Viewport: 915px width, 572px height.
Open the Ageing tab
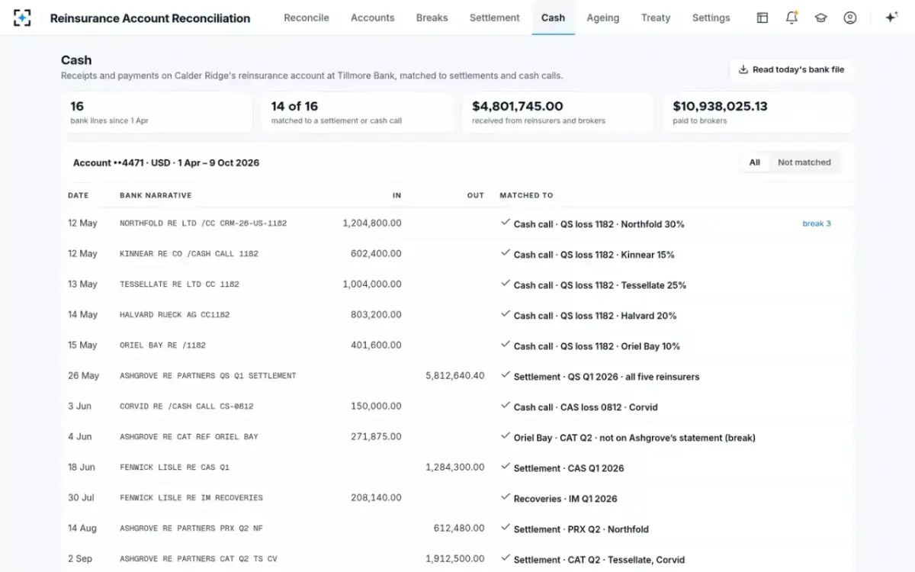tap(603, 18)
